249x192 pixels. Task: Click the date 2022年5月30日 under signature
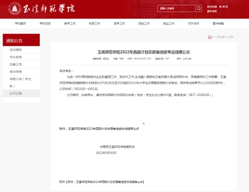pyautogui.click(x=106, y=153)
